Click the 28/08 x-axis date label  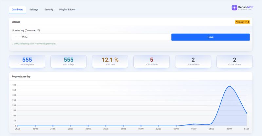click(x=70, y=129)
